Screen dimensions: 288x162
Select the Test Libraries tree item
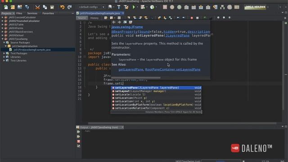click(18, 60)
